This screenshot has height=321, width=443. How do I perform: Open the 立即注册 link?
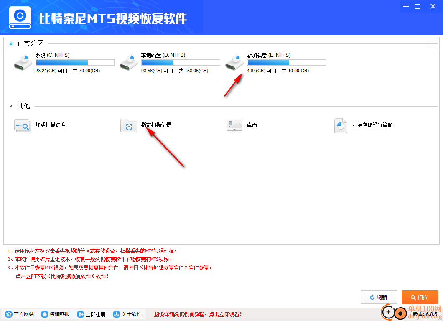(x=95, y=314)
